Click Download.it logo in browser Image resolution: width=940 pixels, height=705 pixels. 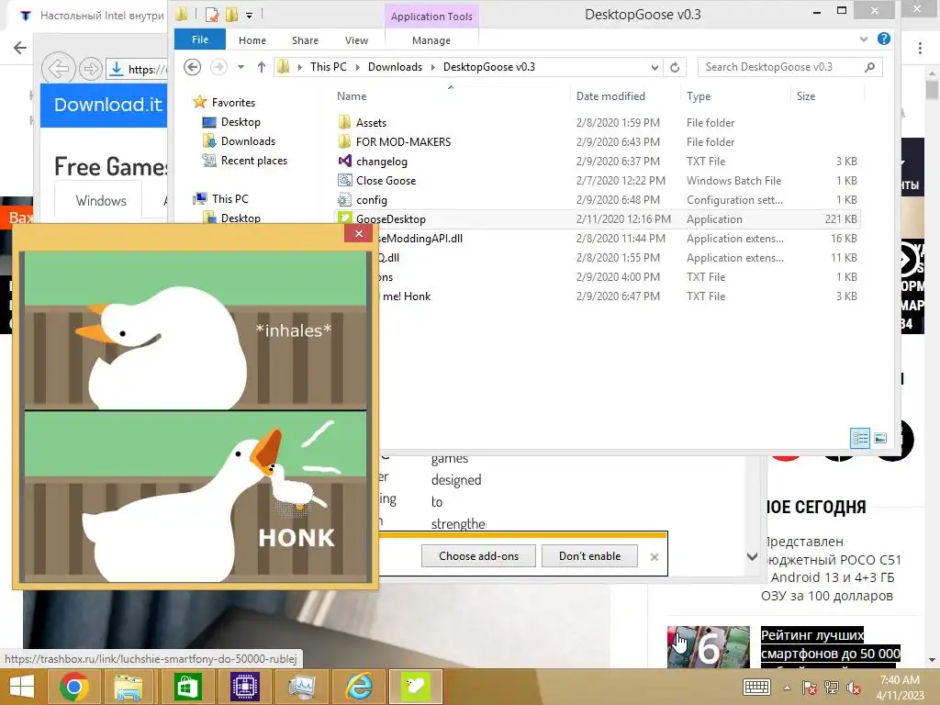click(108, 105)
